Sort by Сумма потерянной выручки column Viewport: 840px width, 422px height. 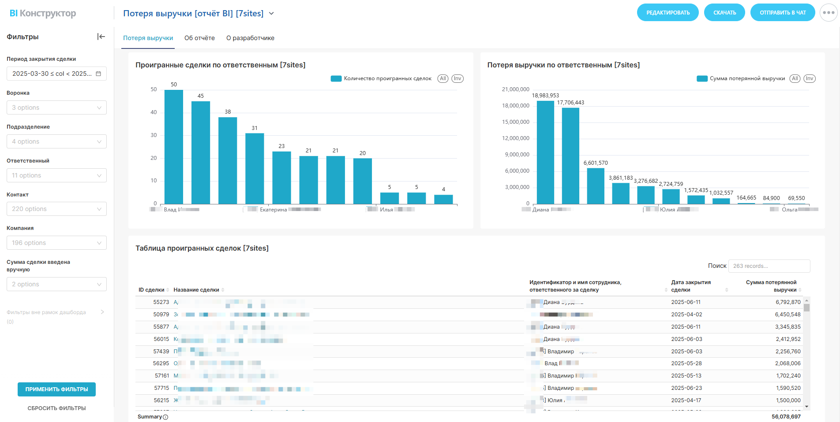pyautogui.click(x=800, y=290)
